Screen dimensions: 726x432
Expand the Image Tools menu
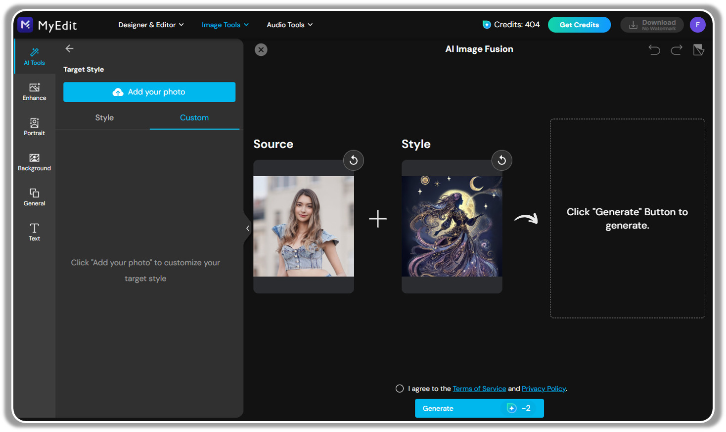[225, 24]
